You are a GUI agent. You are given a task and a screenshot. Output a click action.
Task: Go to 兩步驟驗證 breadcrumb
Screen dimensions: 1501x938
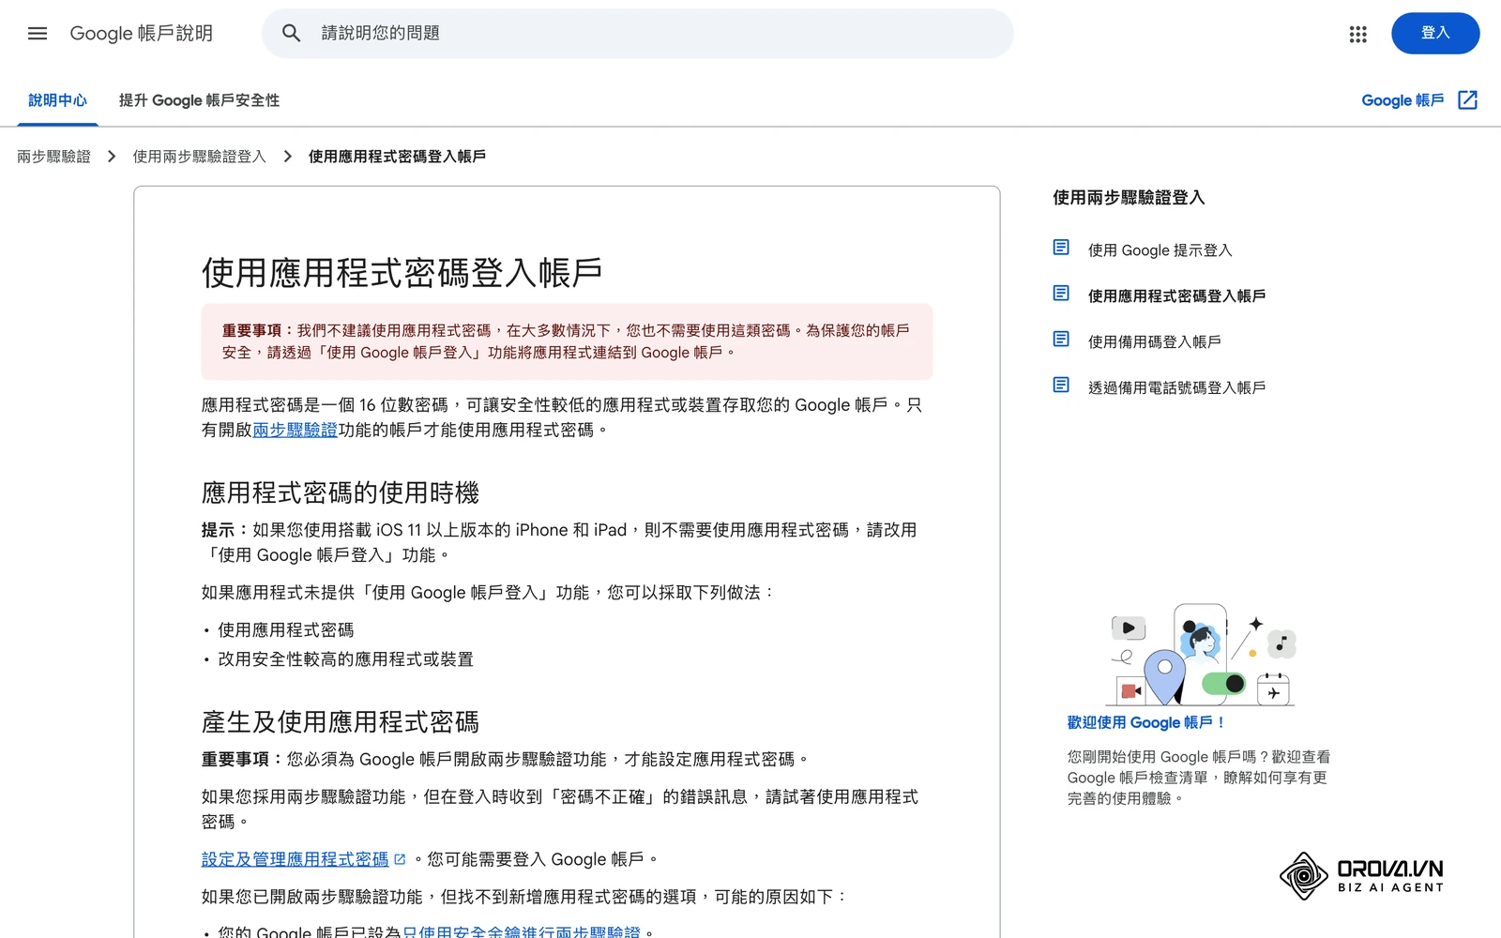(53, 157)
